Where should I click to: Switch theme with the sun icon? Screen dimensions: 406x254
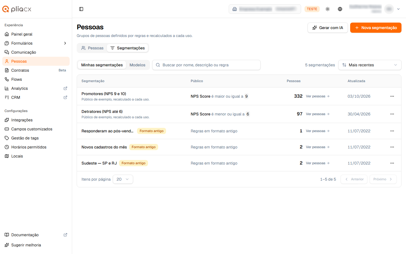[x=328, y=9]
